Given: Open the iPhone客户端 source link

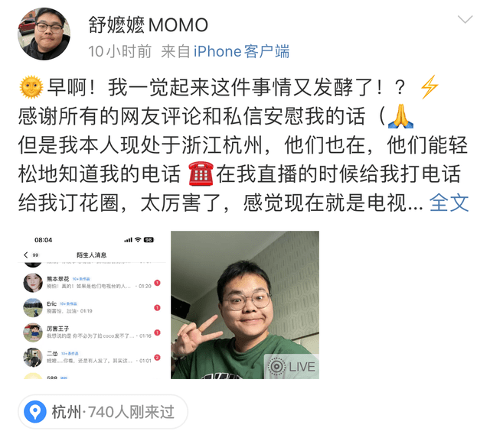Looking at the screenshot, I should click(241, 51).
